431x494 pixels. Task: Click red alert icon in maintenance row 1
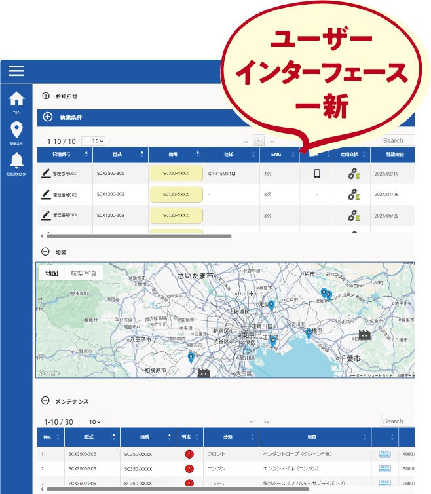(x=189, y=454)
